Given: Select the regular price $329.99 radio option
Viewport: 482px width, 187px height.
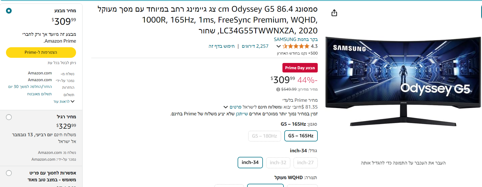Looking at the screenshot, I should tap(9, 117).
